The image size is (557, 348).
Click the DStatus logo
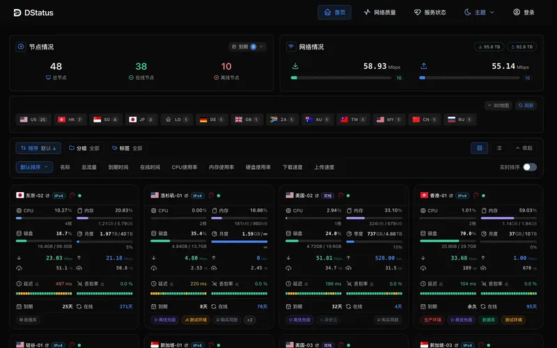[x=33, y=13]
